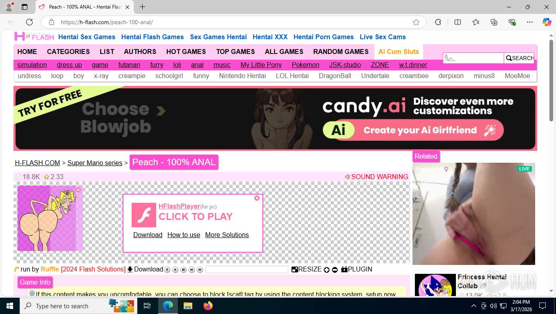Image resolution: width=556 pixels, height=314 pixels.
Task: Click the PLUGIN button
Action: 356,269
